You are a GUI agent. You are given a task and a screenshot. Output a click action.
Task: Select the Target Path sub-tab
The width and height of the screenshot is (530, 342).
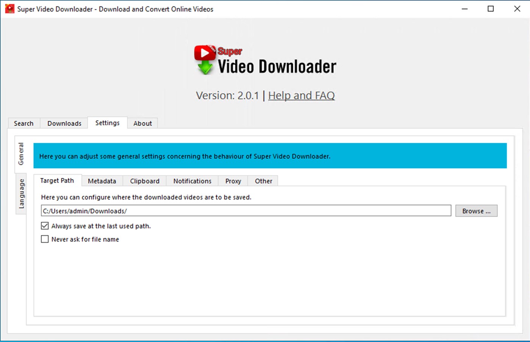pyautogui.click(x=57, y=180)
